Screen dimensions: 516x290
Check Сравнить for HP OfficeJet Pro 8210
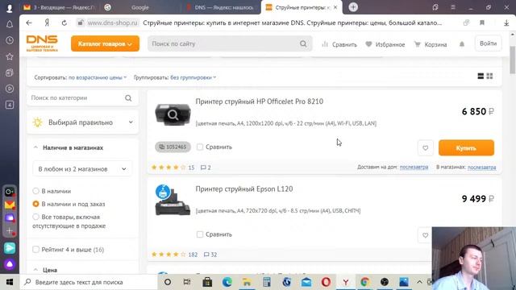pyautogui.click(x=200, y=147)
